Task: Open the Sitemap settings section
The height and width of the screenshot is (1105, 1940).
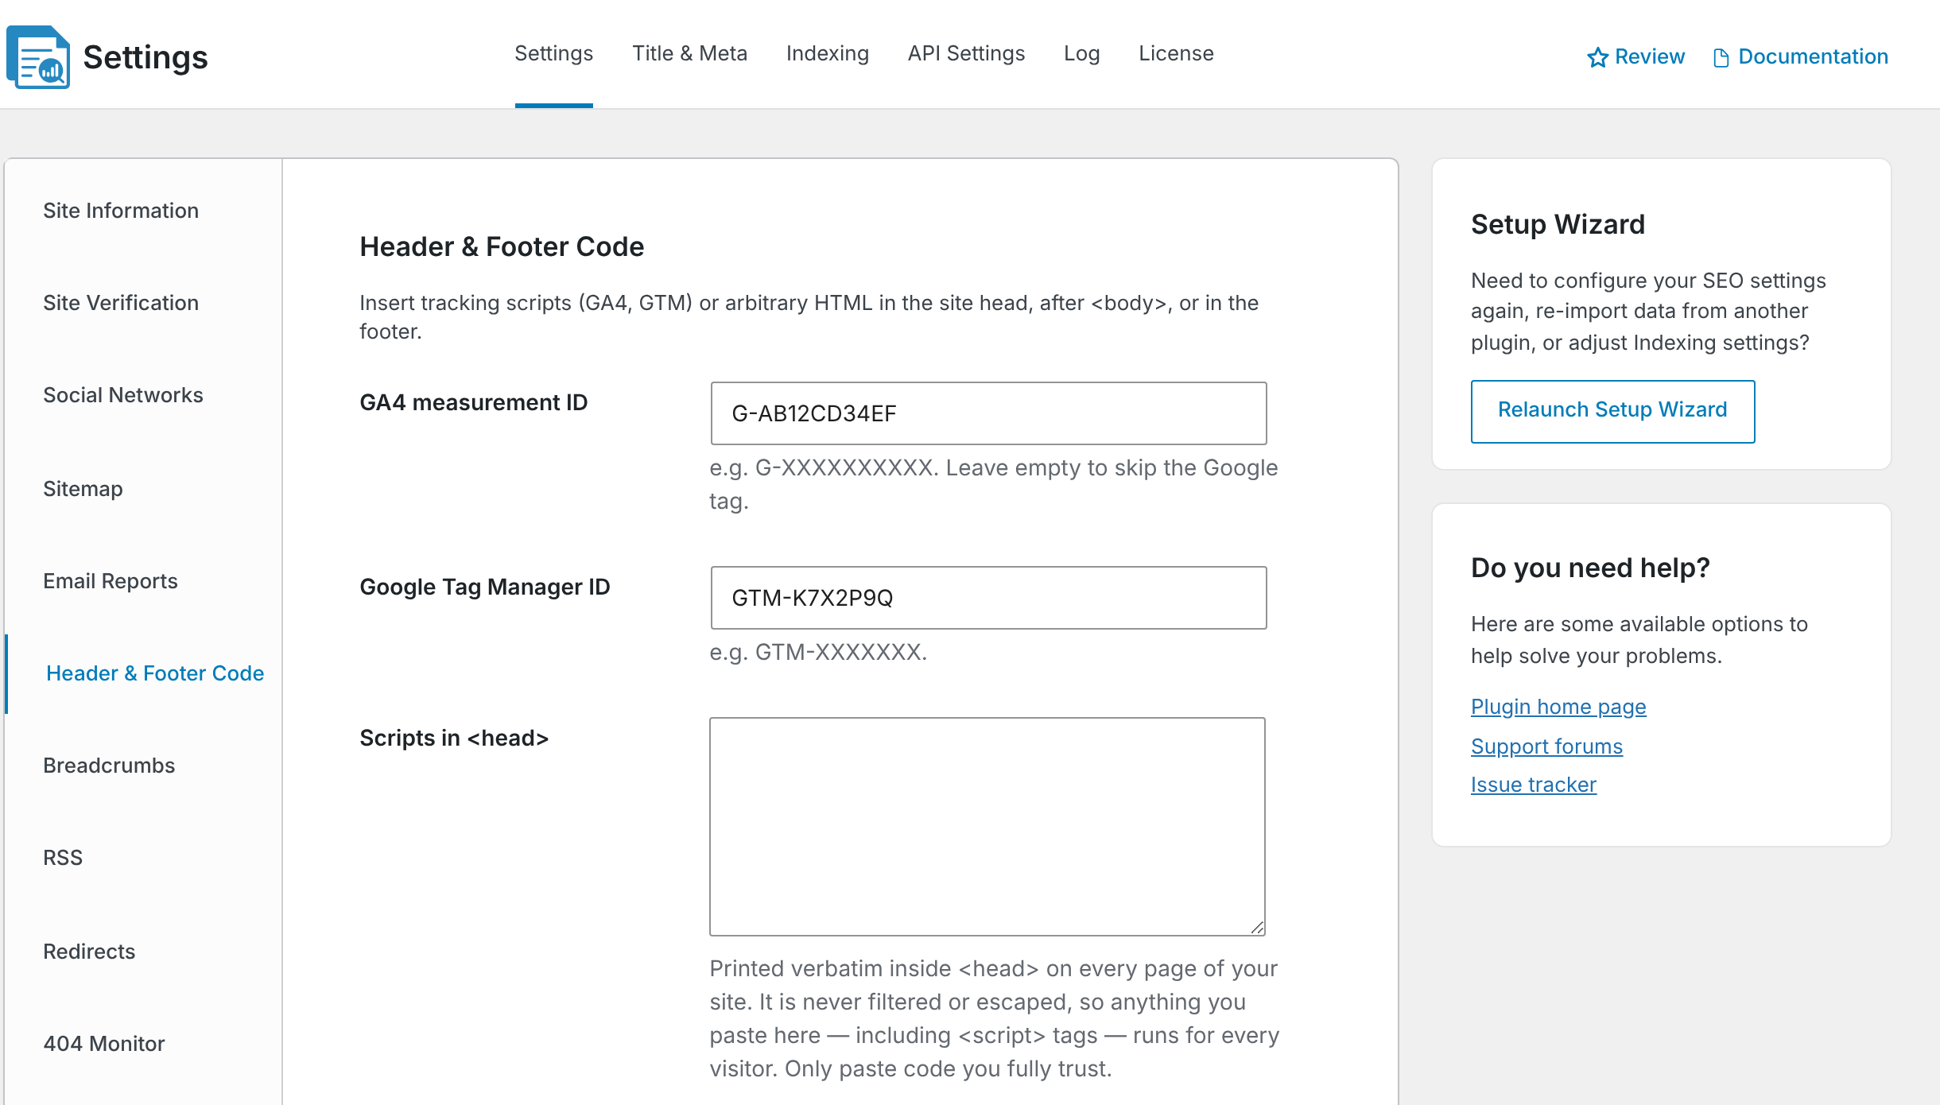Action: click(x=83, y=489)
